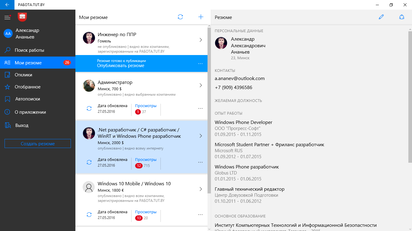Click the pencil edit icon in Резюме header
412x231 pixels.
(381, 17)
